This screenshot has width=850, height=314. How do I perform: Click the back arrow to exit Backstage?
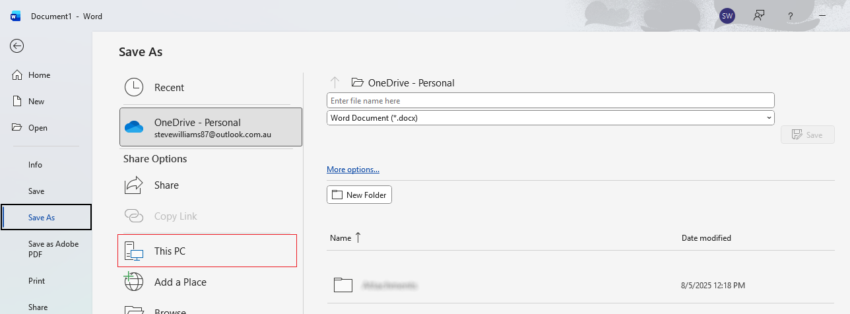(17, 46)
